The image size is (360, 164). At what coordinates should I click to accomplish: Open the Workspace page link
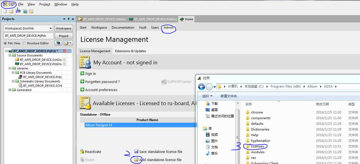coord(99,28)
